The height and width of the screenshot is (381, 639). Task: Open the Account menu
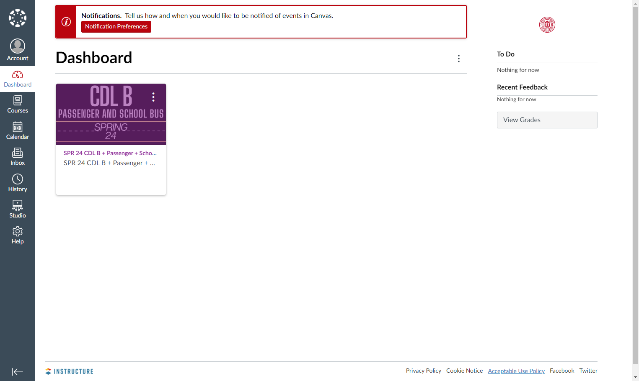click(18, 50)
